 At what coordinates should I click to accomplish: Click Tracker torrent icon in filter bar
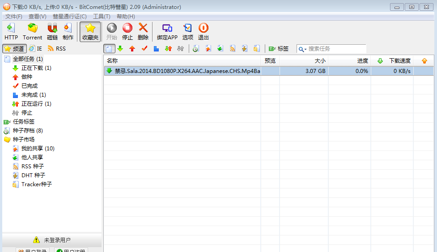coord(257,49)
